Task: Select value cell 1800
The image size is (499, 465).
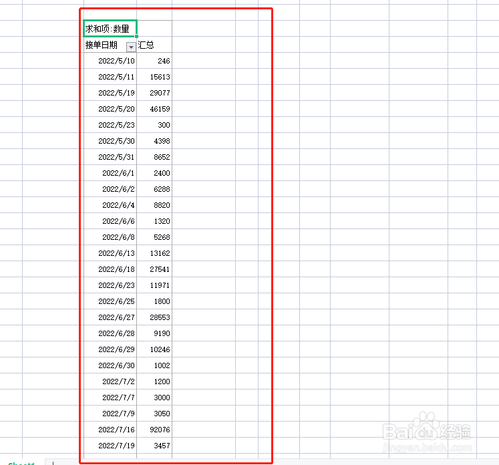Action: (154, 301)
